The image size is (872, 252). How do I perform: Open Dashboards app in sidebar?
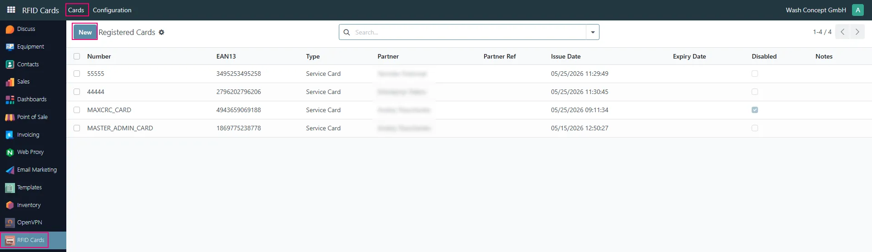(x=33, y=99)
